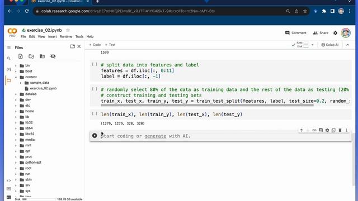This screenshot has height=201, width=358.
Task: Add a new Text cell
Action: tap(110, 45)
